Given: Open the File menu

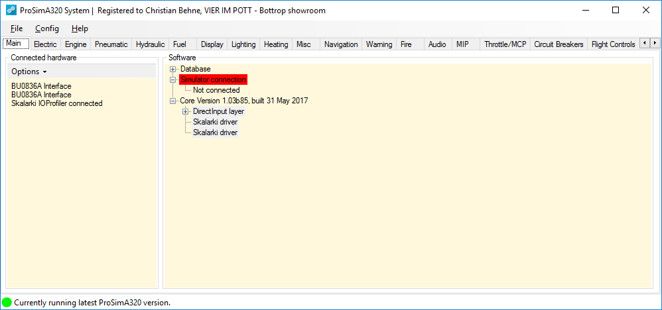Looking at the screenshot, I should pos(17,28).
